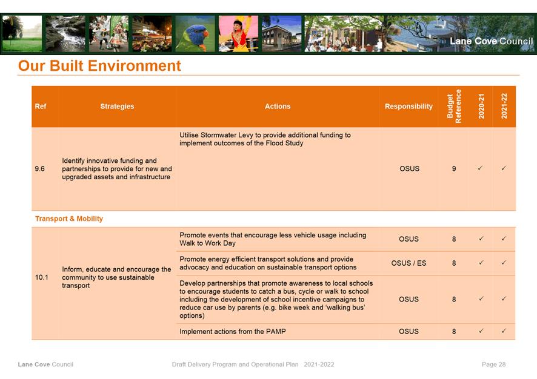Click the 2021-22 checkmark for PAMP actions row
The height and width of the screenshot is (379, 537).
(504, 331)
